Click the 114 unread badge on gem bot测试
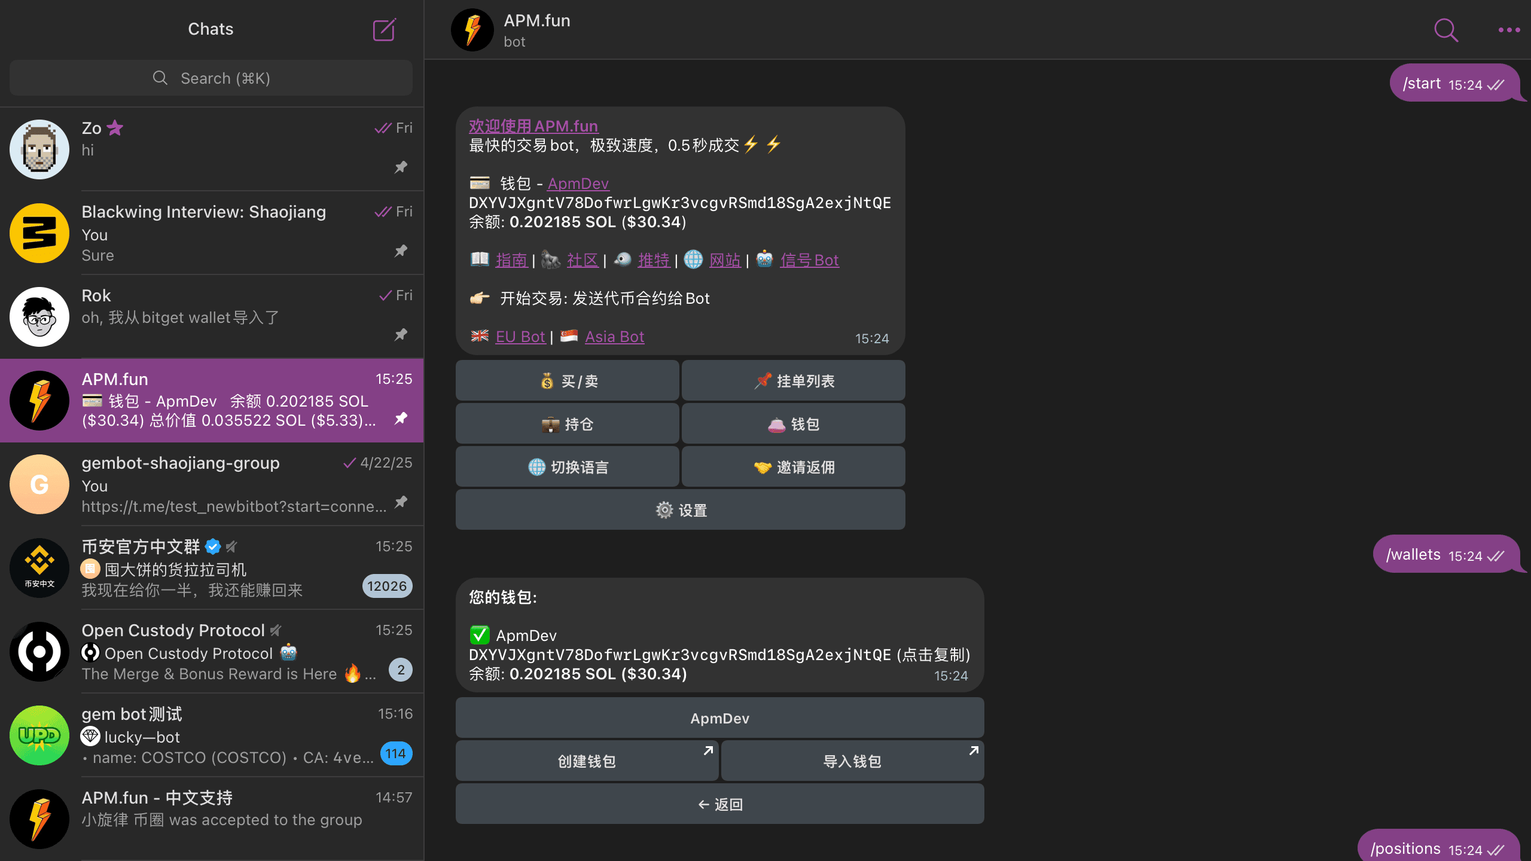The height and width of the screenshot is (861, 1531). [395, 753]
